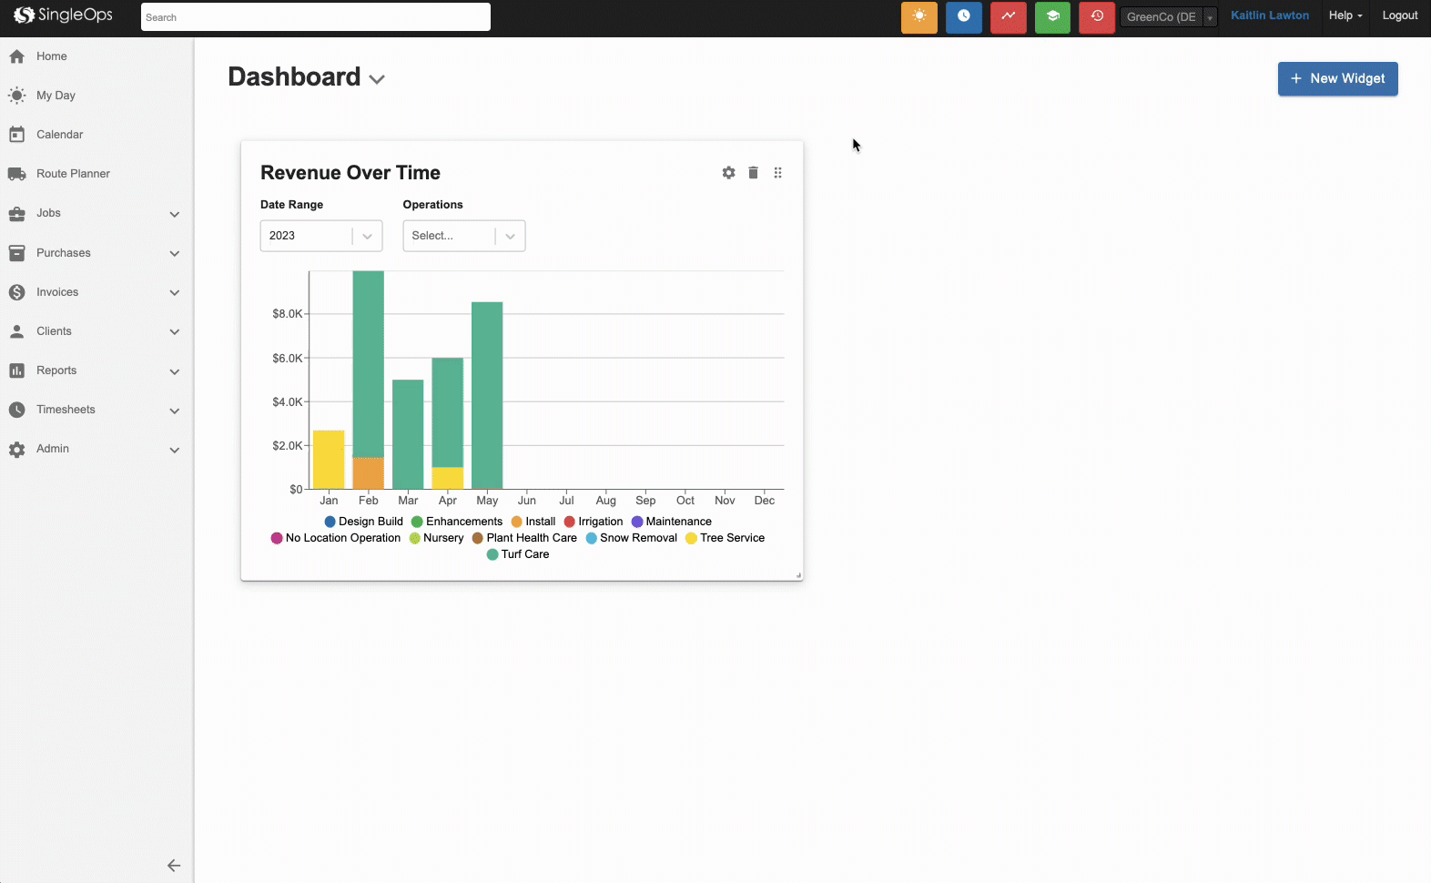Click the Design Build color swatch

pyautogui.click(x=330, y=522)
